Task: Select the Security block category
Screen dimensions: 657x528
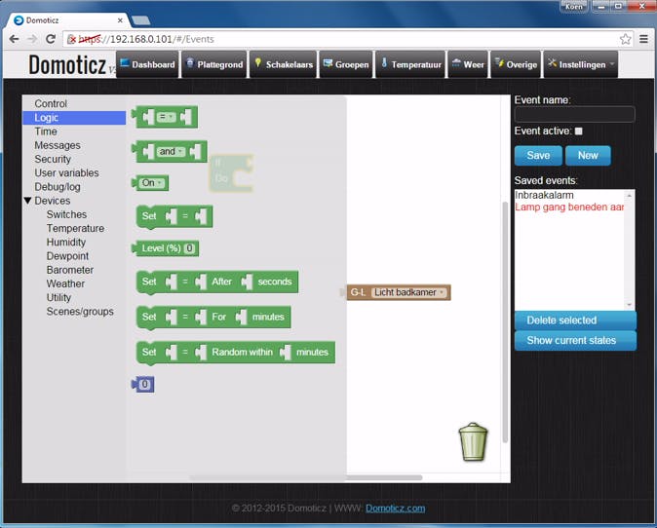Action: pos(53,159)
